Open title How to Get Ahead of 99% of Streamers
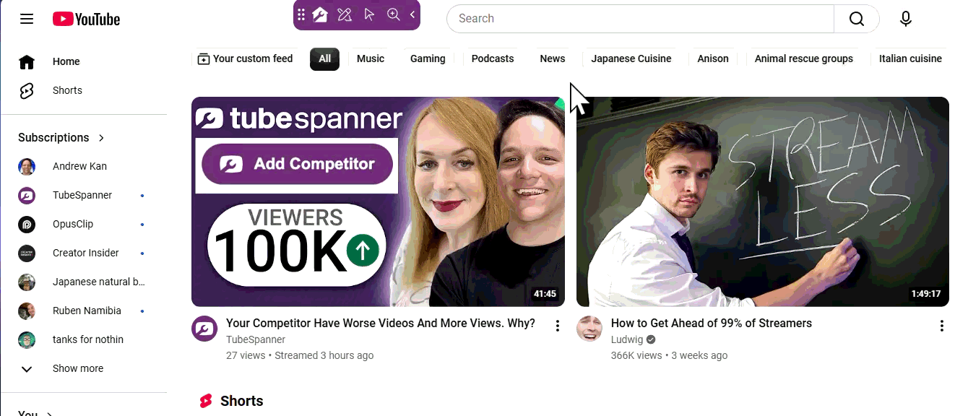The width and height of the screenshot is (955, 416). tap(712, 323)
